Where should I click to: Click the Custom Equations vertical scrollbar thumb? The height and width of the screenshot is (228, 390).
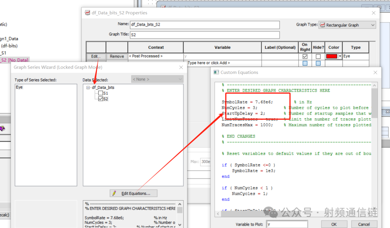tap(374, 103)
